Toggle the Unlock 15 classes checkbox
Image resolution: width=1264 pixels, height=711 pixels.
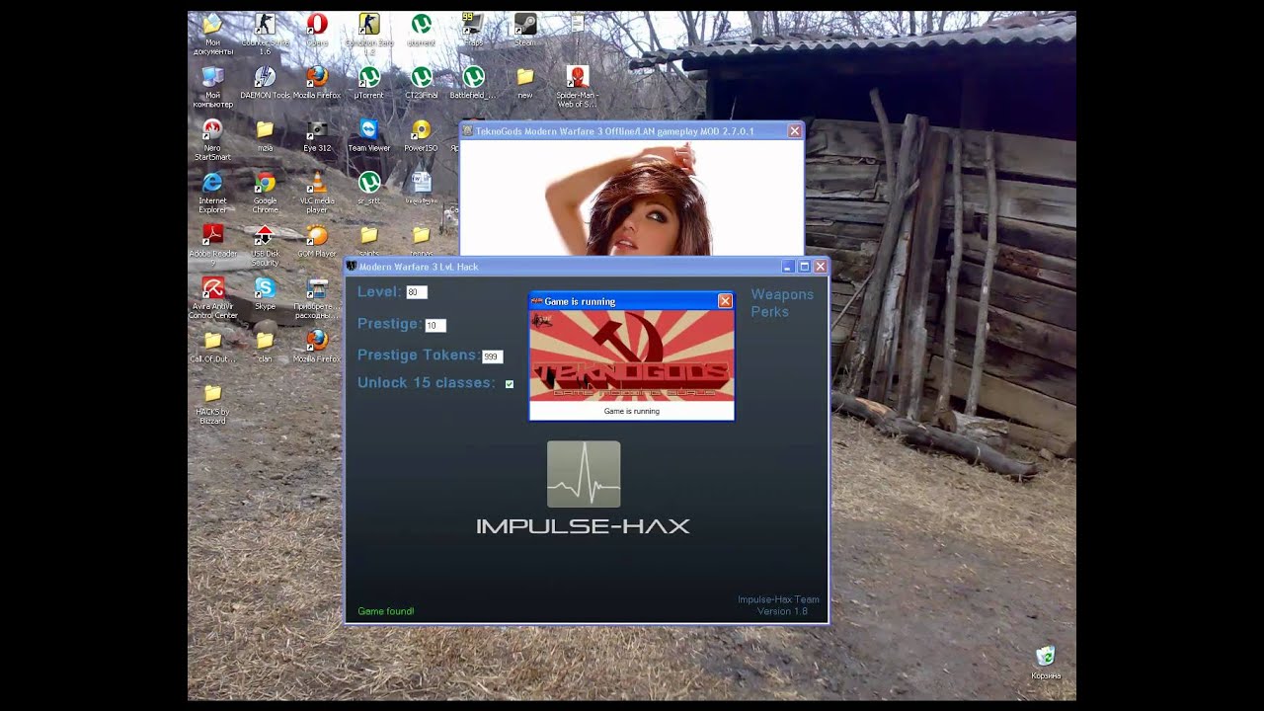tap(510, 384)
